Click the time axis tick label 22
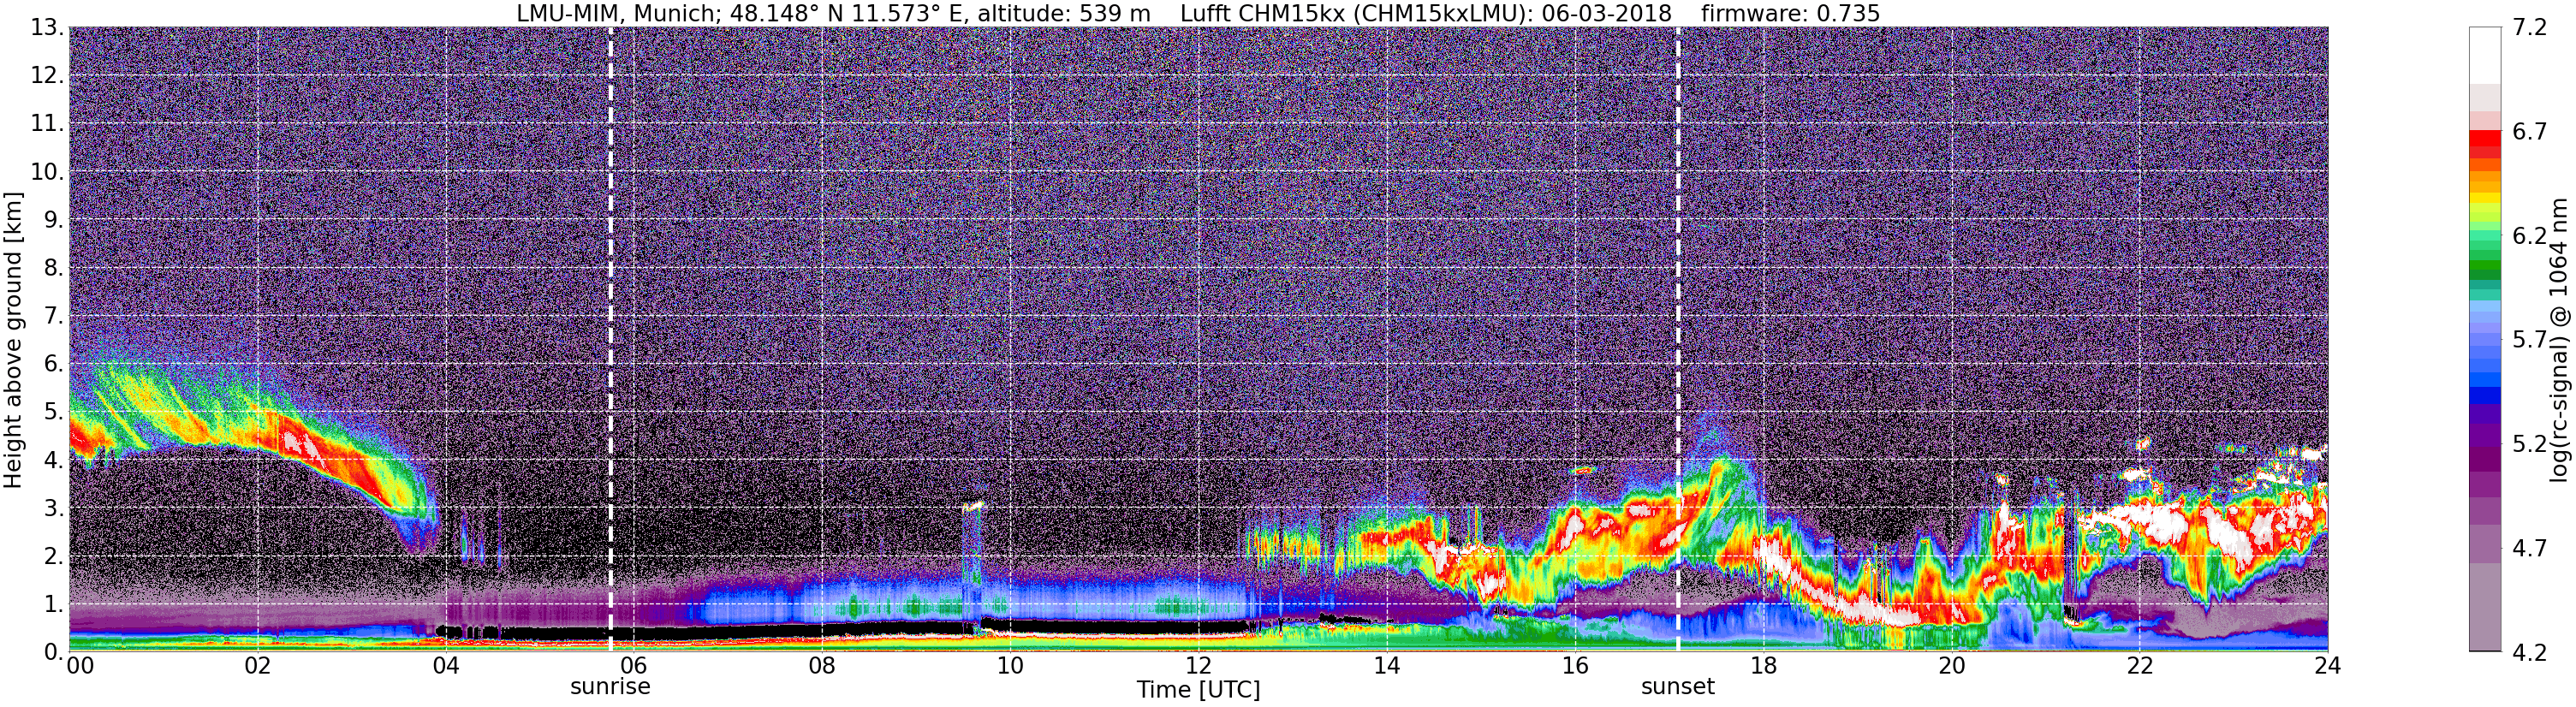 pos(2139,666)
